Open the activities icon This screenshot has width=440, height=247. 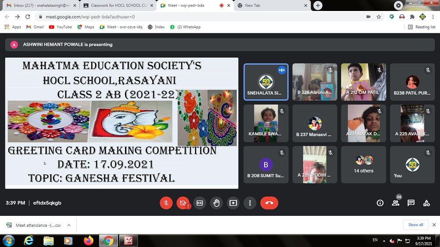426,203
